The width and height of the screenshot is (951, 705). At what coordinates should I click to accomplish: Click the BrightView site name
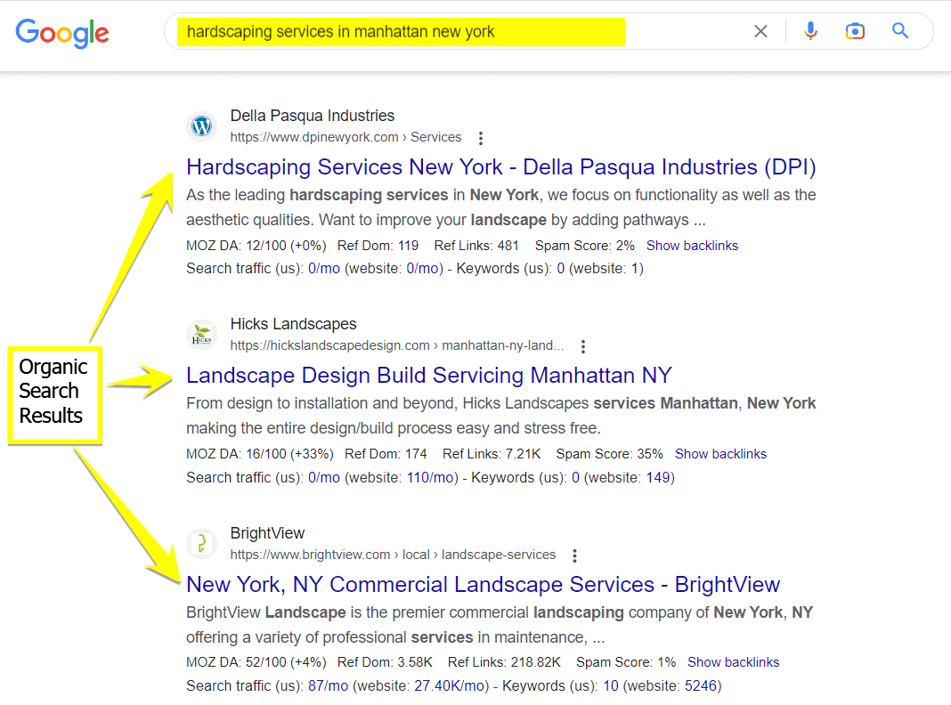click(x=267, y=533)
